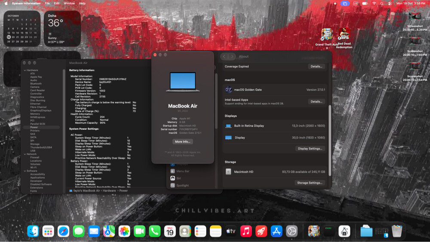This screenshot has height=242, width=430.
Task: Open Launchpad apps grid in Dock
Action: tap(48, 231)
